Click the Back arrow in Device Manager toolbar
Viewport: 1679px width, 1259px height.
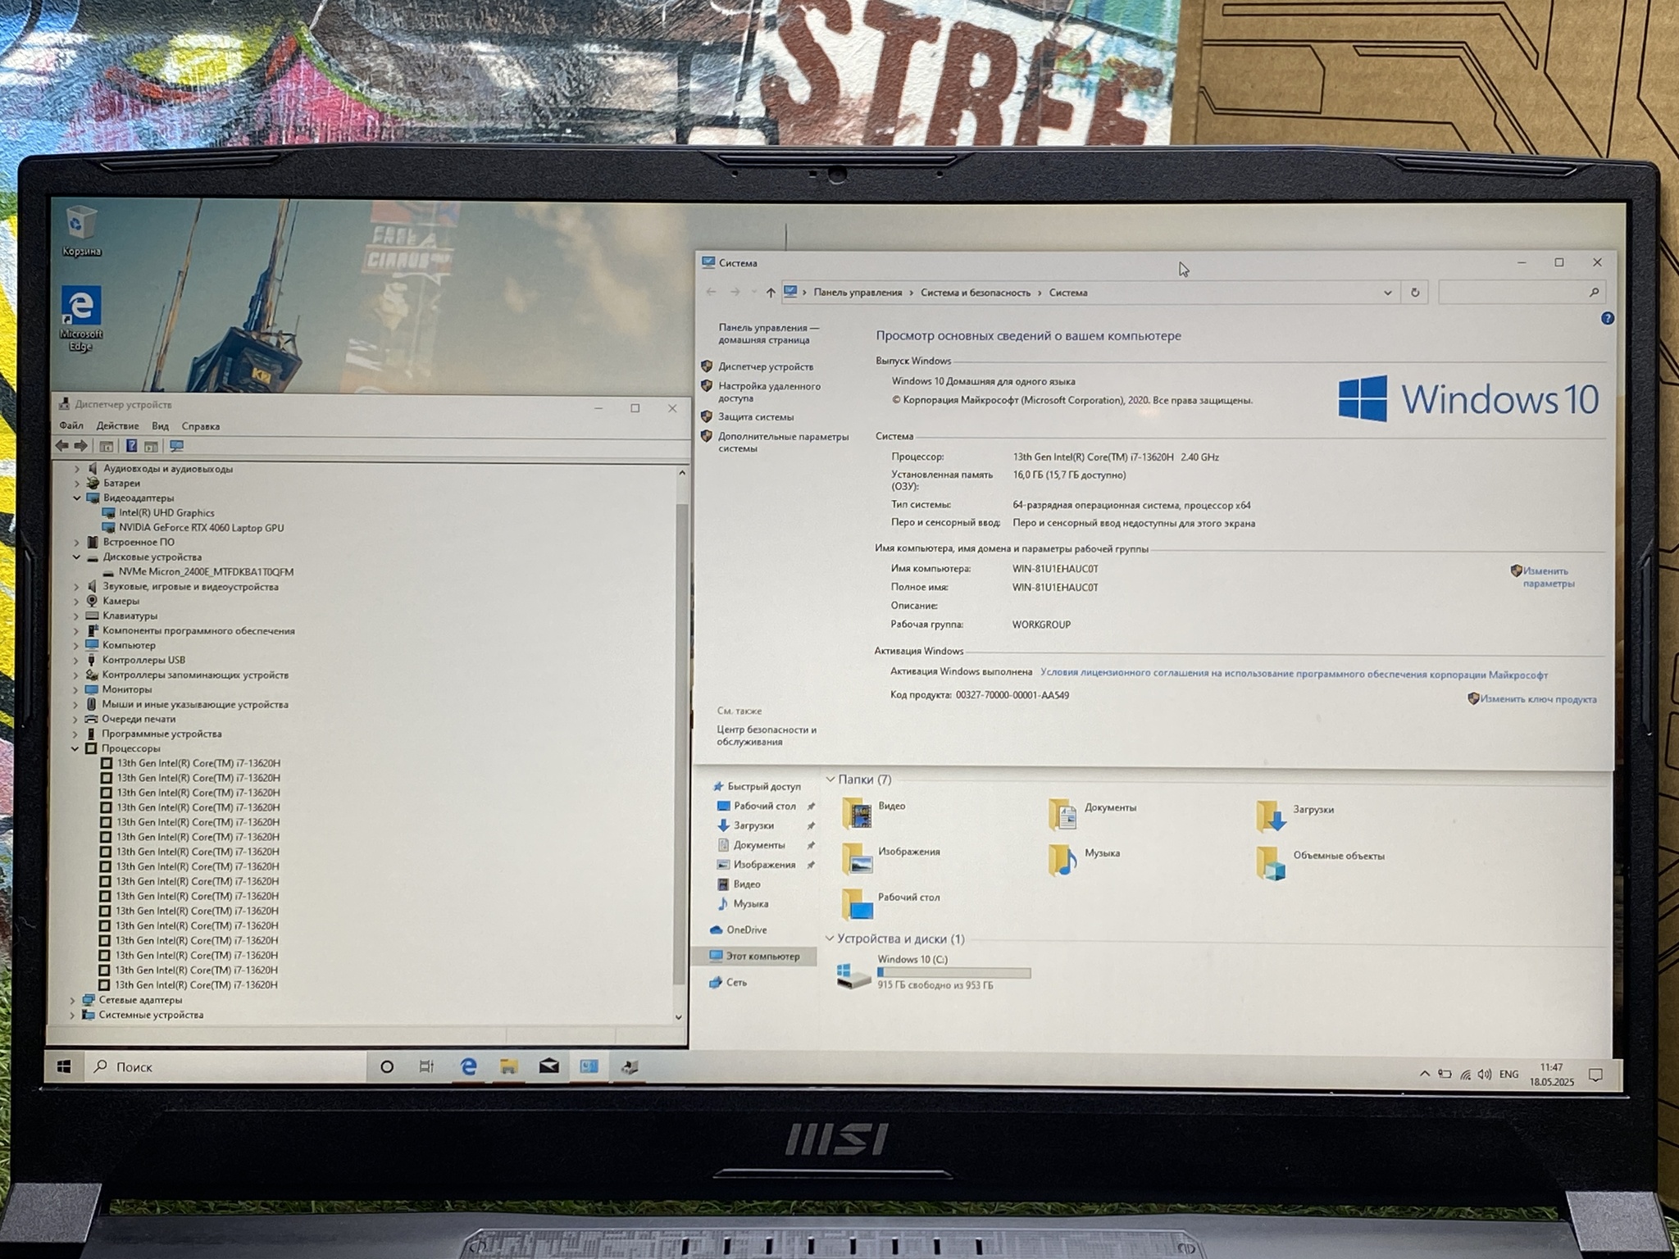pyautogui.click(x=62, y=446)
